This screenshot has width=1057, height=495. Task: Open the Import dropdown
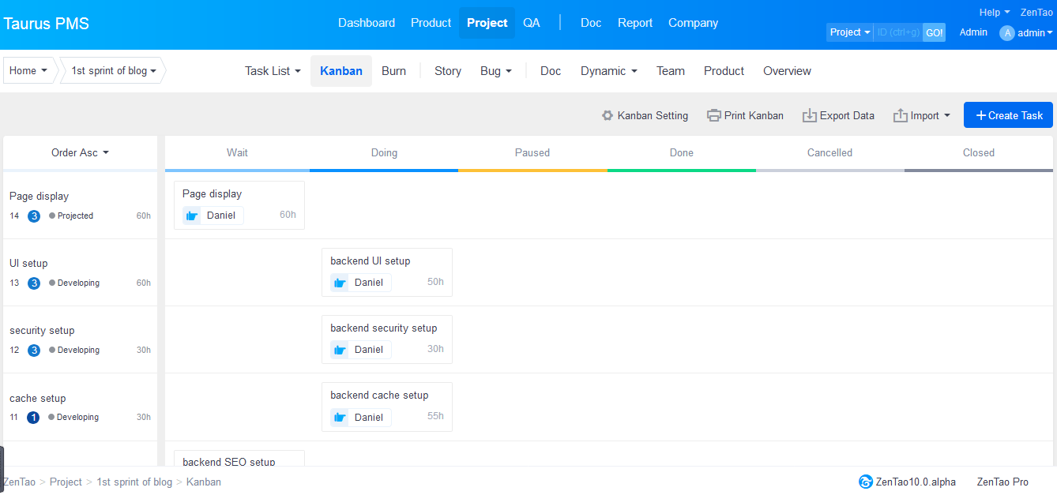point(922,115)
